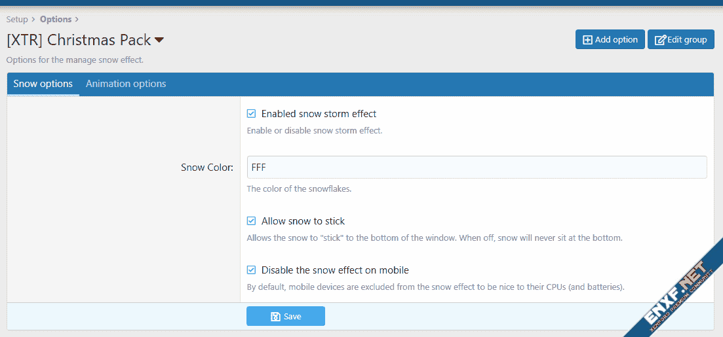Click the 'Allow snow to stick' label text
The image size is (723, 337).
click(303, 221)
